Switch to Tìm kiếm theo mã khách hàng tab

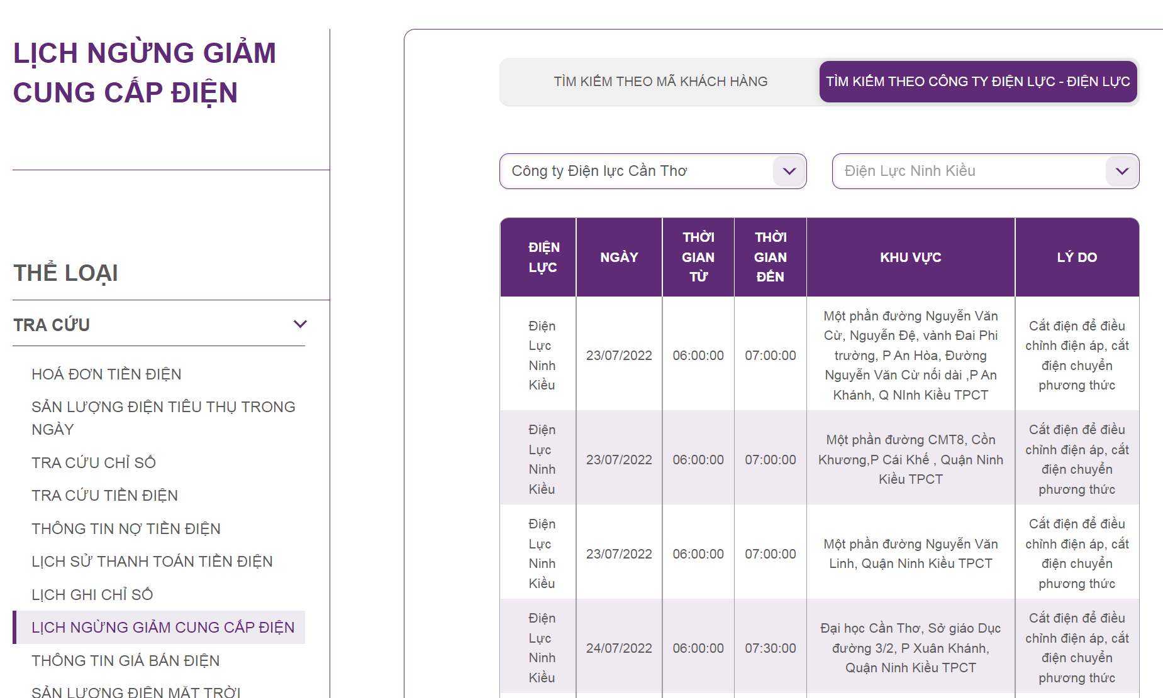click(660, 82)
